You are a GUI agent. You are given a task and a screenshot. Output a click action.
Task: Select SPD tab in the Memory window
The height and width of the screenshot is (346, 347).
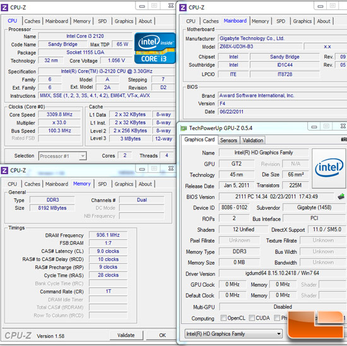click(102, 184)
